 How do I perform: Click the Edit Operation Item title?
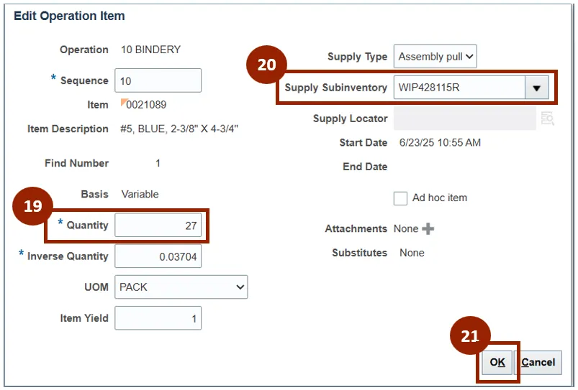(x=69, y=16)
